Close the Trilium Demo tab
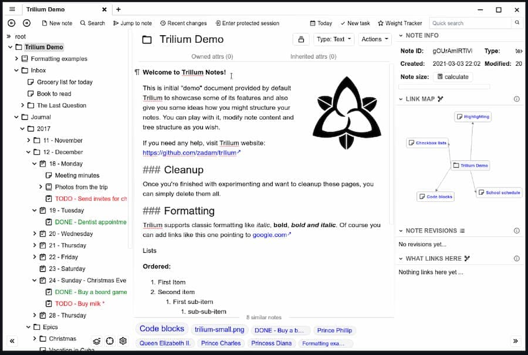The width and height of the screenshot is (528, 355). (104, 9)
